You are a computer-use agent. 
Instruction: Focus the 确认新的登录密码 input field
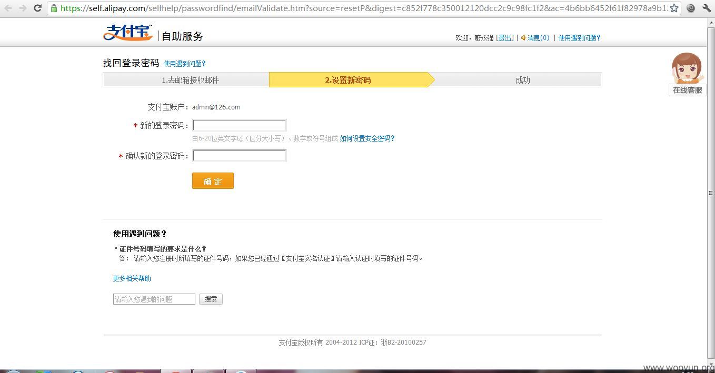coord(240,156)
